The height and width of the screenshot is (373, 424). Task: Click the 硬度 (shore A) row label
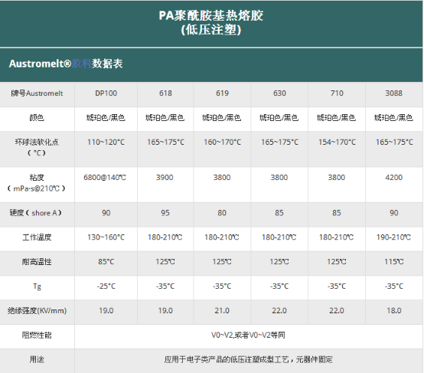click(x=36, y=213)
